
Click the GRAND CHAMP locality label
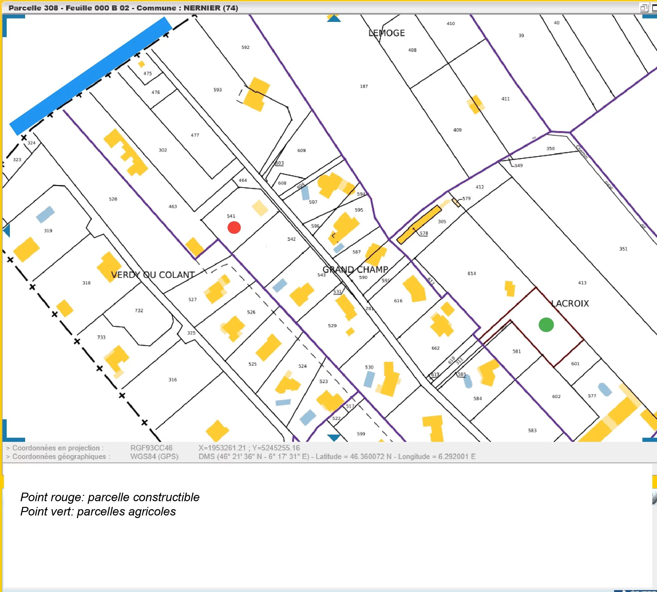(x=355, y=269)
